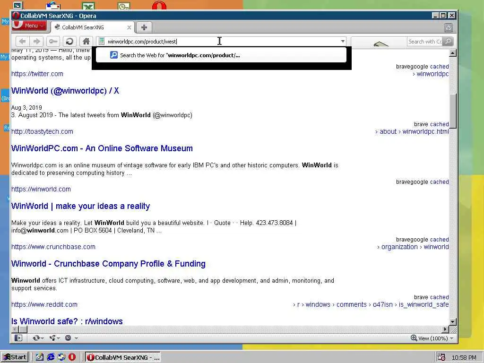The image size is (484, 363).
Task: Open the password wand key button
Action: (x=53, y=41)
